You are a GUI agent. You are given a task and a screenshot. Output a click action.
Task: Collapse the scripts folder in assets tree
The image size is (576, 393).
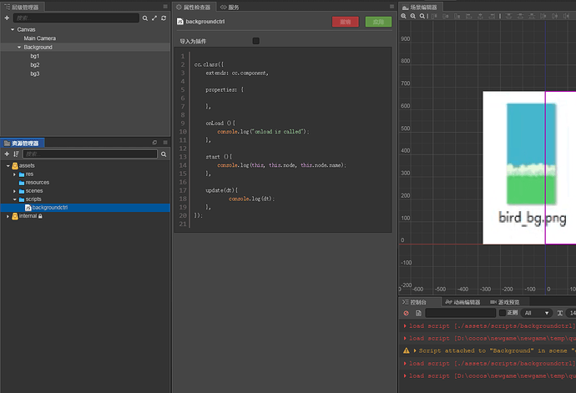(x=14, y=199)
